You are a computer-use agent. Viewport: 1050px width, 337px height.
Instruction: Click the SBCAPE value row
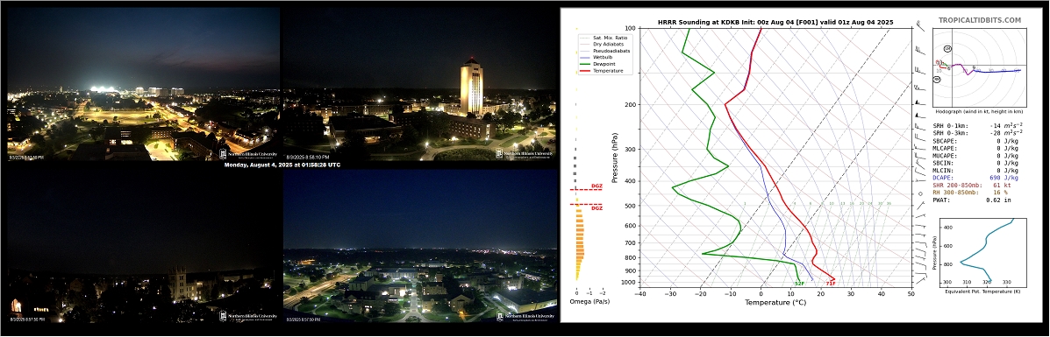click(x=975, y=141)
